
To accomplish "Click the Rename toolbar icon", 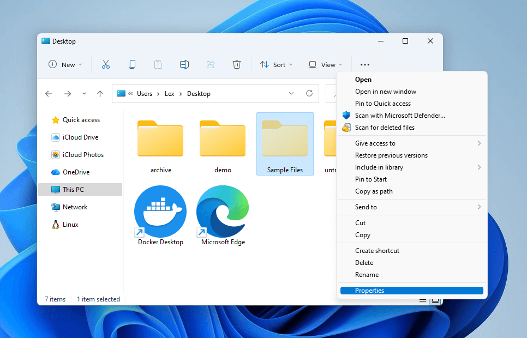I will coord(184,64).
